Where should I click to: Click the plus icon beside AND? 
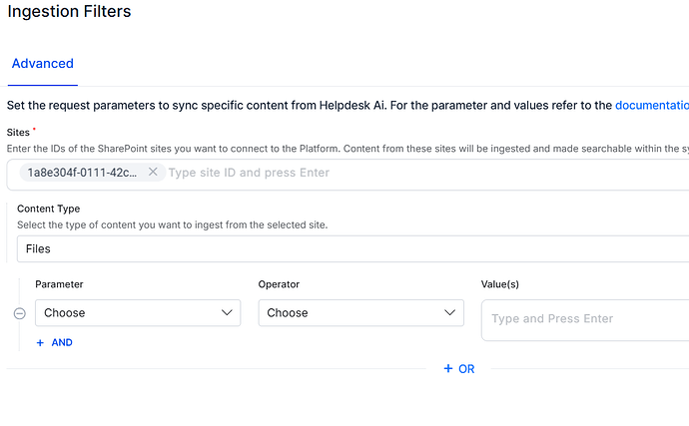[40, 343]
